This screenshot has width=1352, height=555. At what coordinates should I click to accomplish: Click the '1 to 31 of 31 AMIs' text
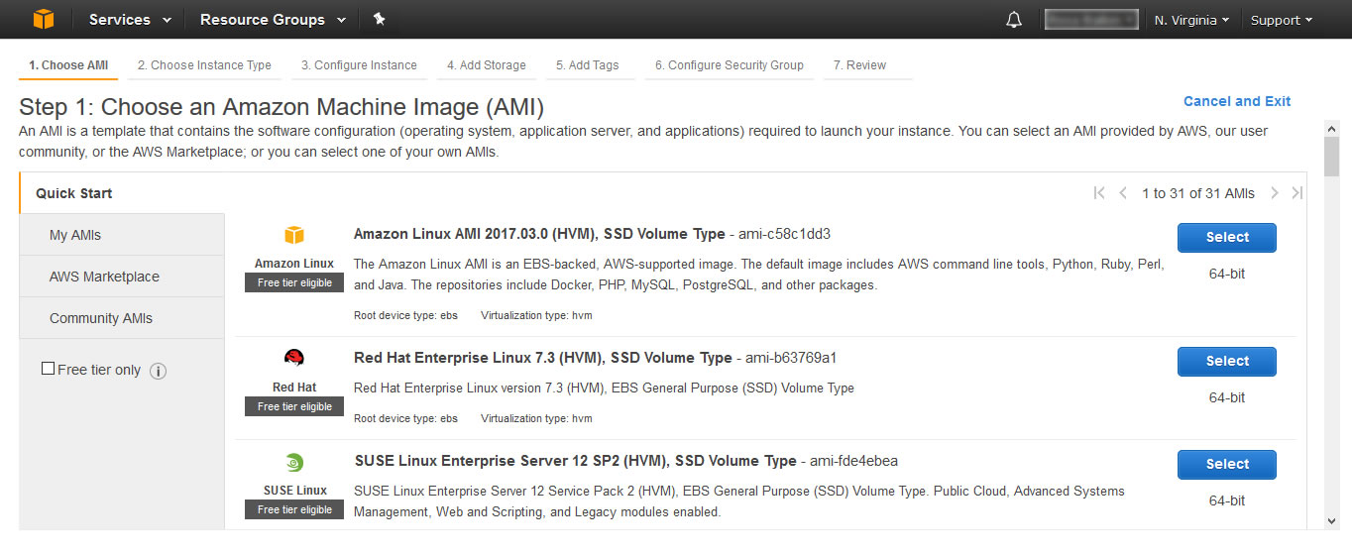pos(1198,193)
